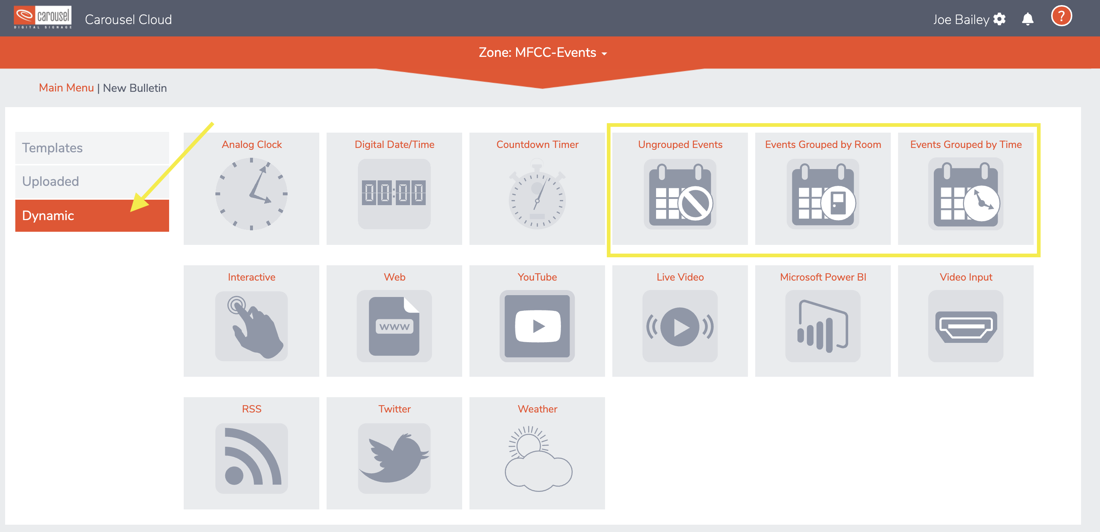This screenshot has height=532, width=1100.
Task: Open the Live Video streaming icon
Action: (x=680, y=326)
